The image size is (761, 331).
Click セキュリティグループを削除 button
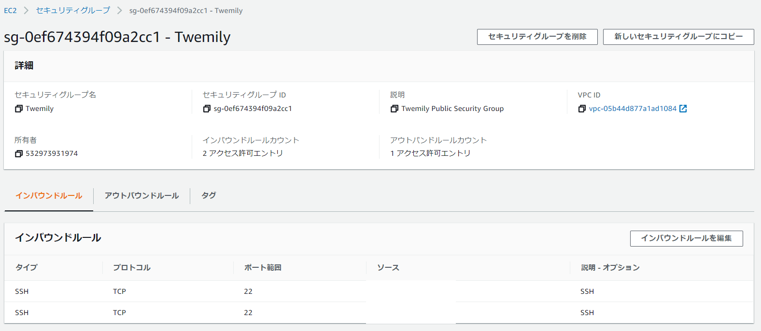coord(537,37)
